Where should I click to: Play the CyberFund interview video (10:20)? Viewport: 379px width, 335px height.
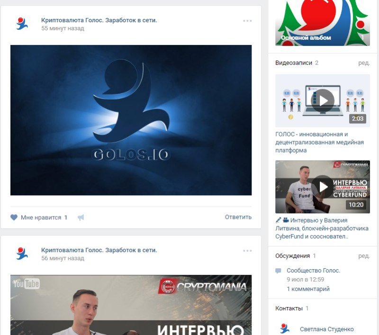(323, 187)
